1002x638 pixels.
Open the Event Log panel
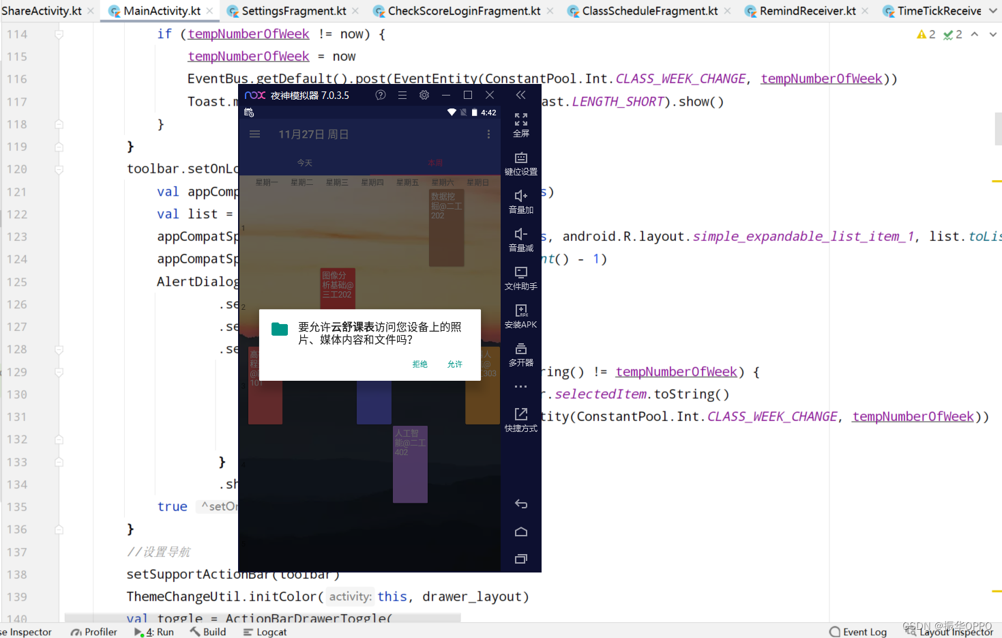pos(858,632)
